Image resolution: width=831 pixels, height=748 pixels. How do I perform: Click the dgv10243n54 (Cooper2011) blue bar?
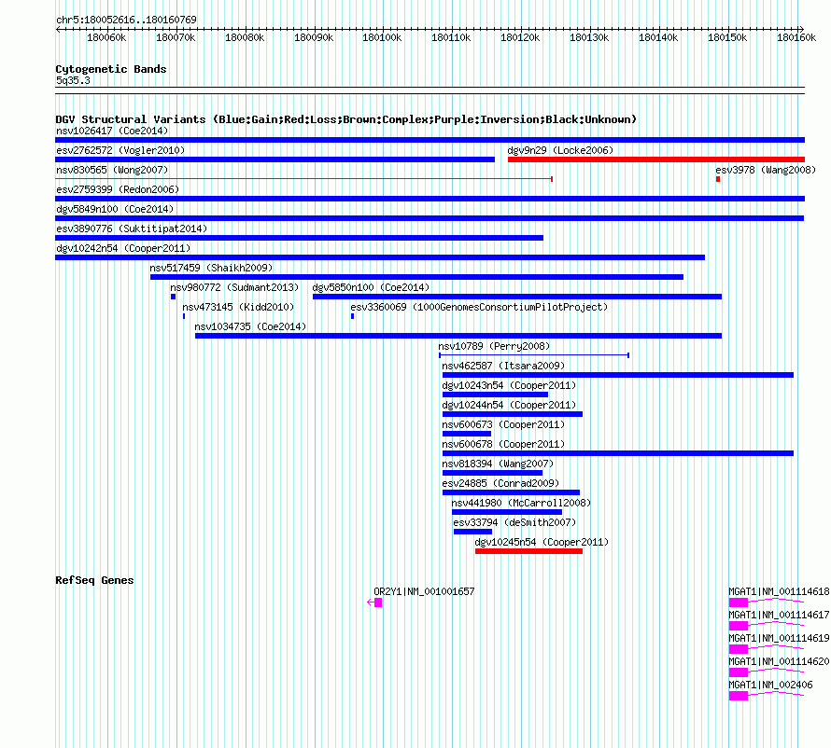[x=495, y=395]
